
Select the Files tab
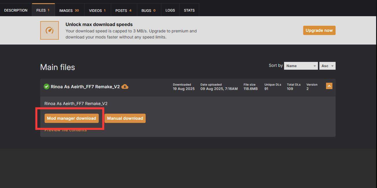coord(43,10)
